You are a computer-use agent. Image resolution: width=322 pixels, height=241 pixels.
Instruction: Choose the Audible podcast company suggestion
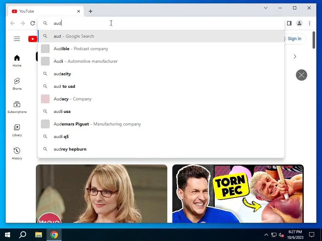(161, 49)
